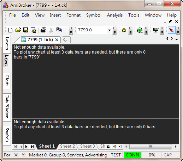Open the View menu

coord(40,15)
